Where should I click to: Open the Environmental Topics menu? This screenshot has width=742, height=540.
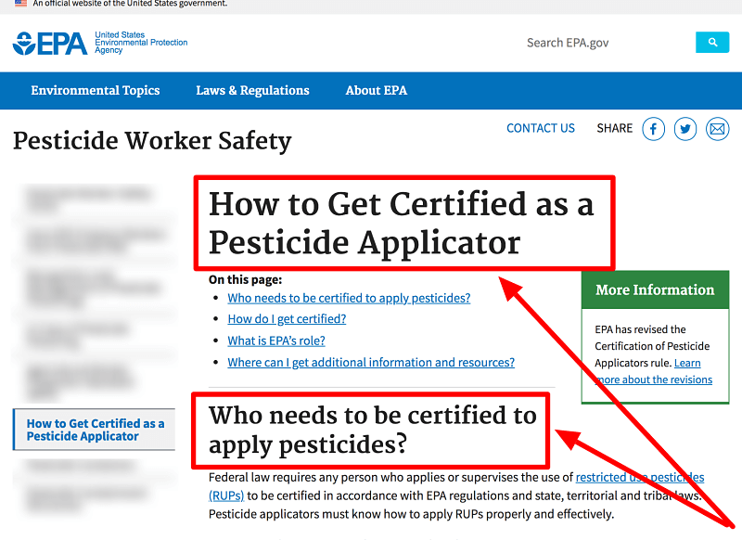(x=96, y=90)
